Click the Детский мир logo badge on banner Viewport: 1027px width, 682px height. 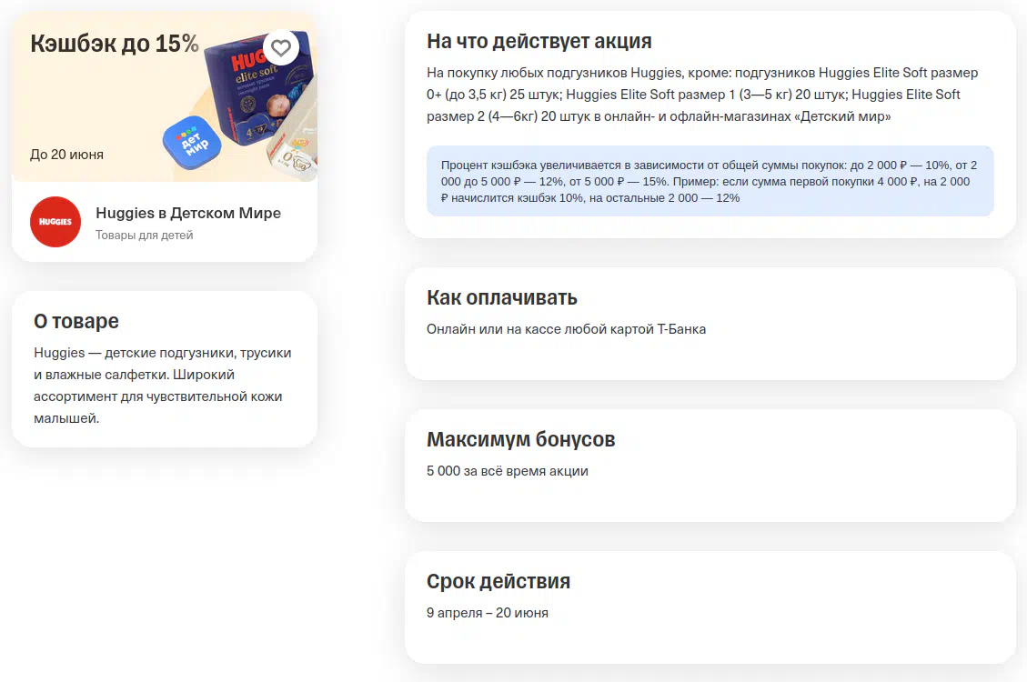(192, 143)
